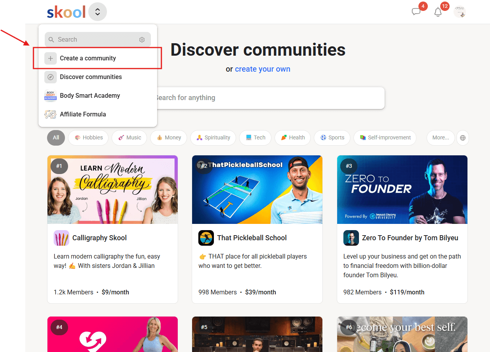Click the Search for anything box
Image resolution: width=490 pixels, height=352 pixels.
268,98
